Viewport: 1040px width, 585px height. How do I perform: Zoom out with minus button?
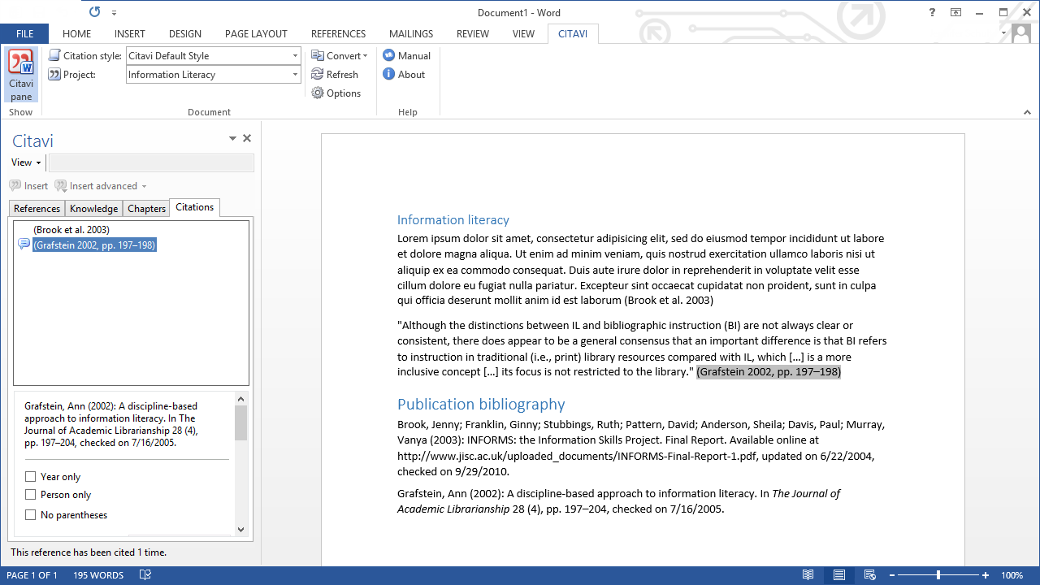891,575
